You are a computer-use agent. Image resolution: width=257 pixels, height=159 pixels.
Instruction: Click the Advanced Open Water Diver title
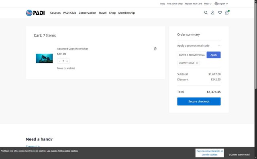tap(73, 49)
